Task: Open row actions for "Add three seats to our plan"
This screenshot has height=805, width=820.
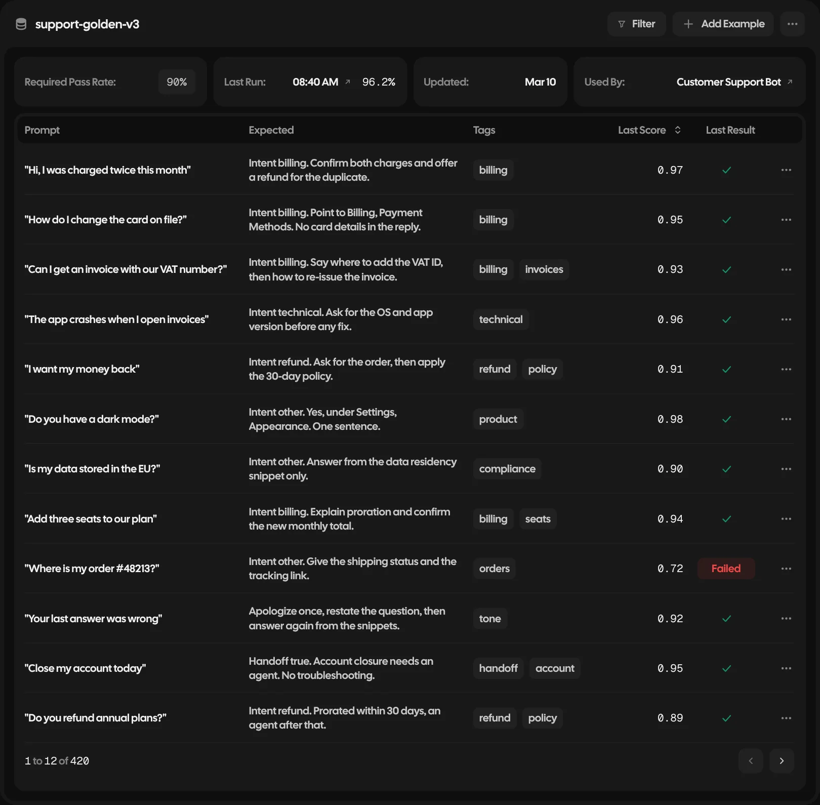Action: tap(786, 519)
